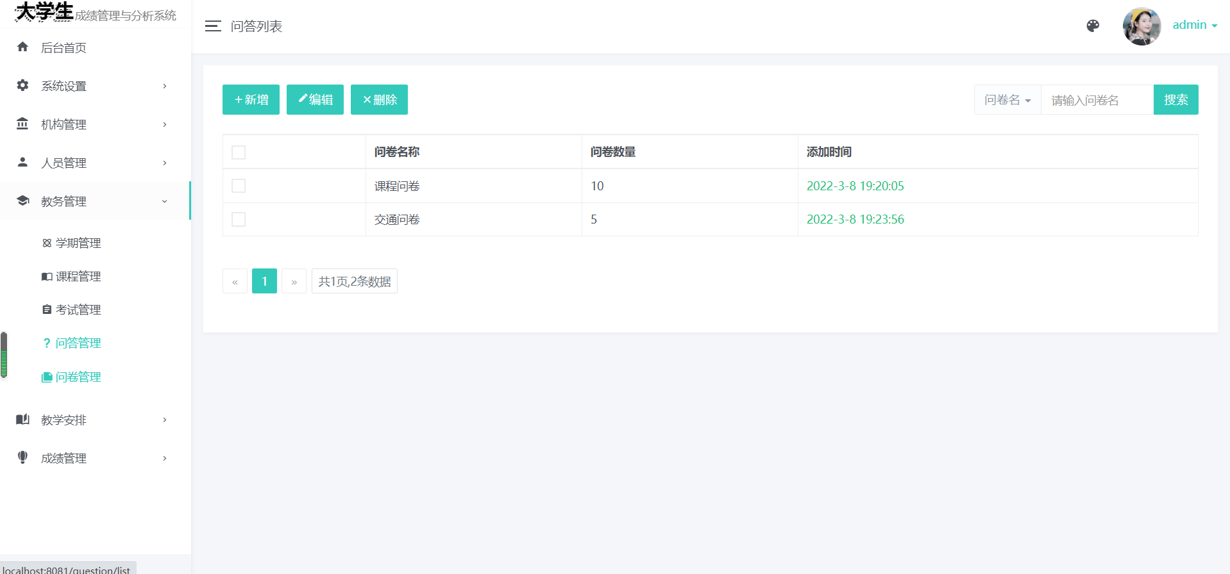This screenshot has width=1230, height=574.
Task: Check the box for 课程问卷 row
Action: pos(239,186)
